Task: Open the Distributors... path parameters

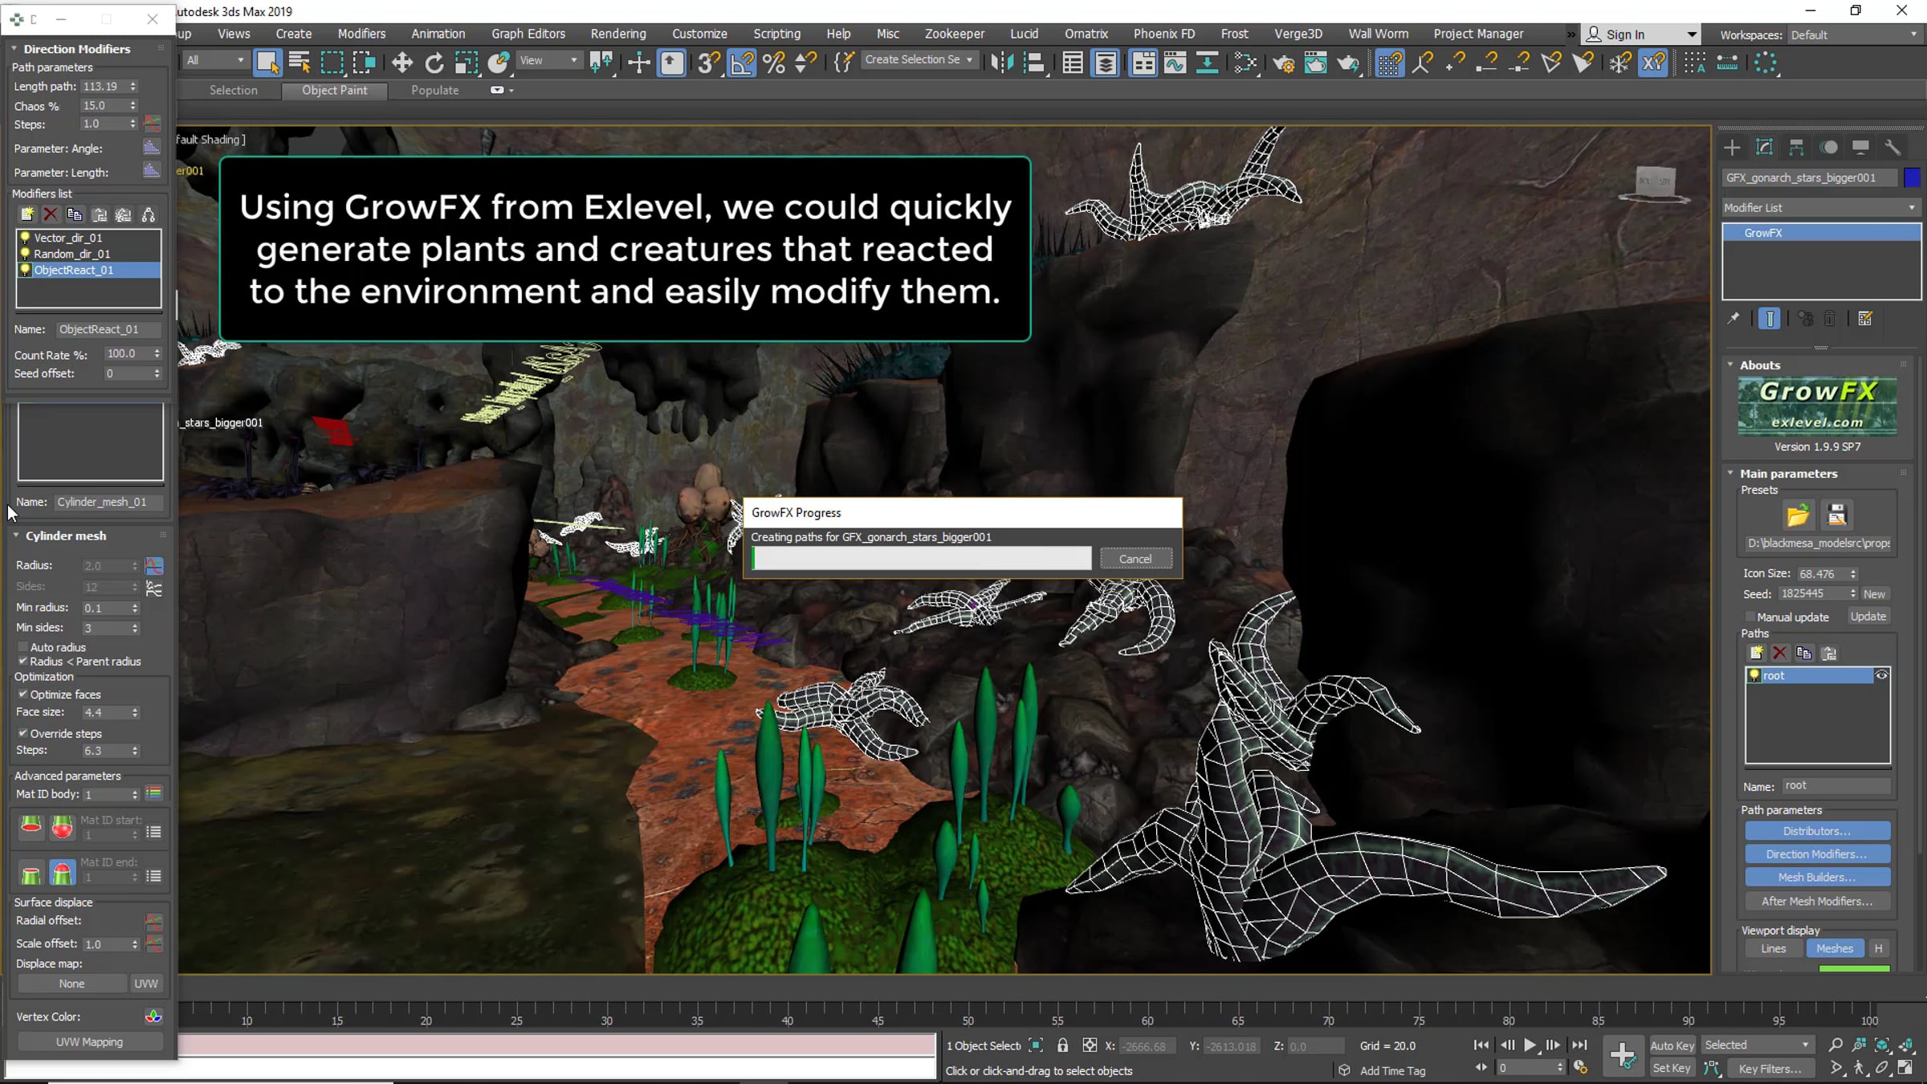Action: click(1817, 831)
